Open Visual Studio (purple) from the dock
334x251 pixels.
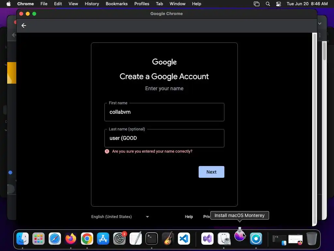pyautogui.click(x=207, y=238)
